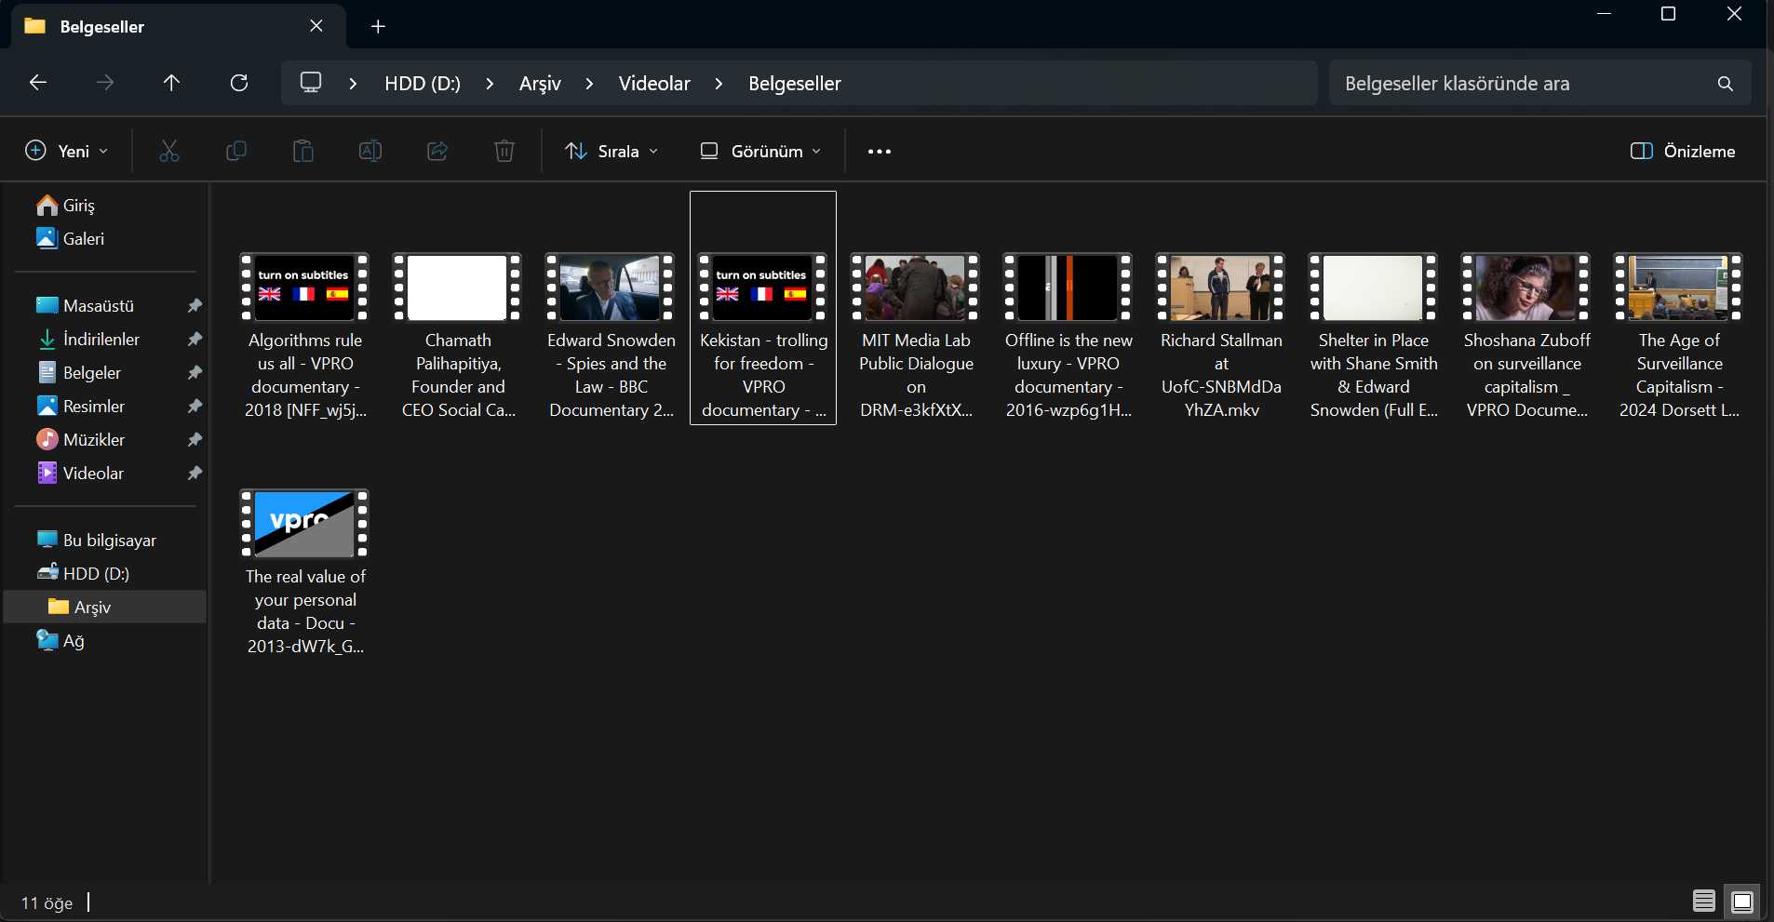
Task: Open Videolar in the sidebar
Action: coord(93,473)
